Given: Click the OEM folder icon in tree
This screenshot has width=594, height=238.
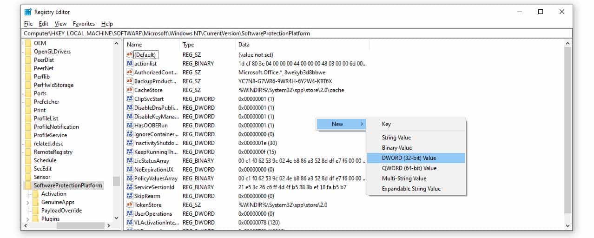Looking at the screenshot, I should pyautogui.click(x=28, y=43).
